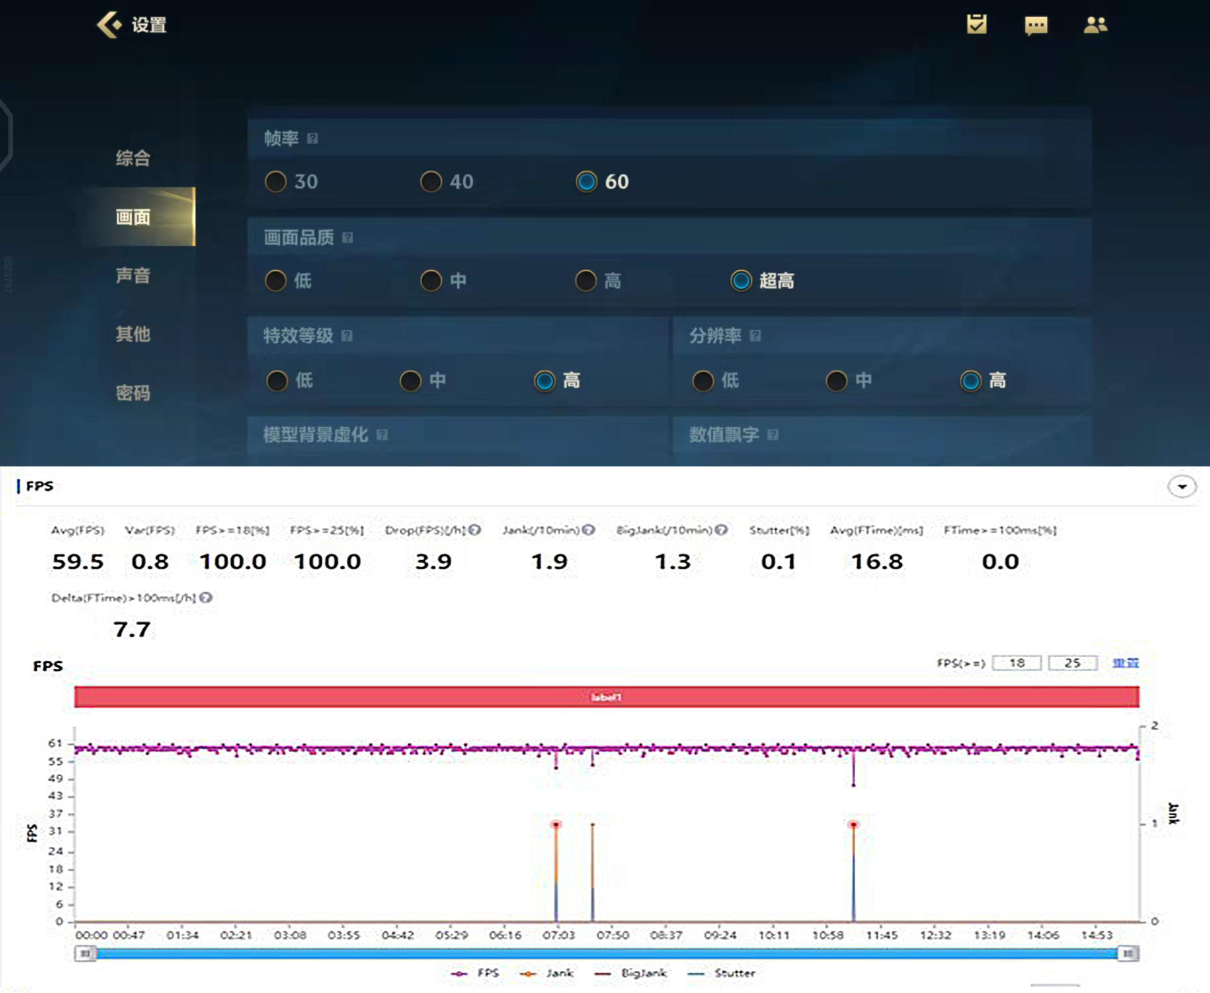
Task: Select the red label1 bar
Action: pos(606,697)
